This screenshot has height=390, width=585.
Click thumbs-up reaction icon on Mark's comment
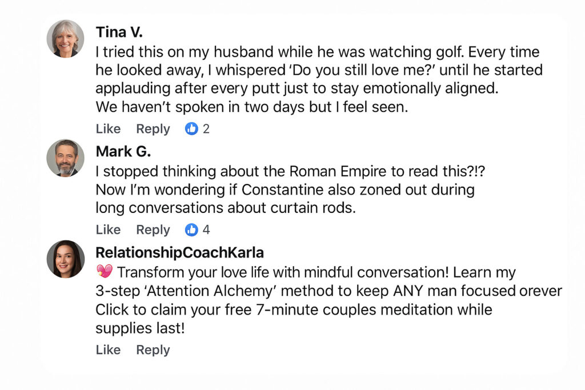[x=191, y=230]
